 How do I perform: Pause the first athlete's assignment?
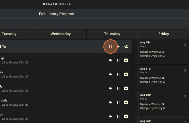click(x=118, y=60)
